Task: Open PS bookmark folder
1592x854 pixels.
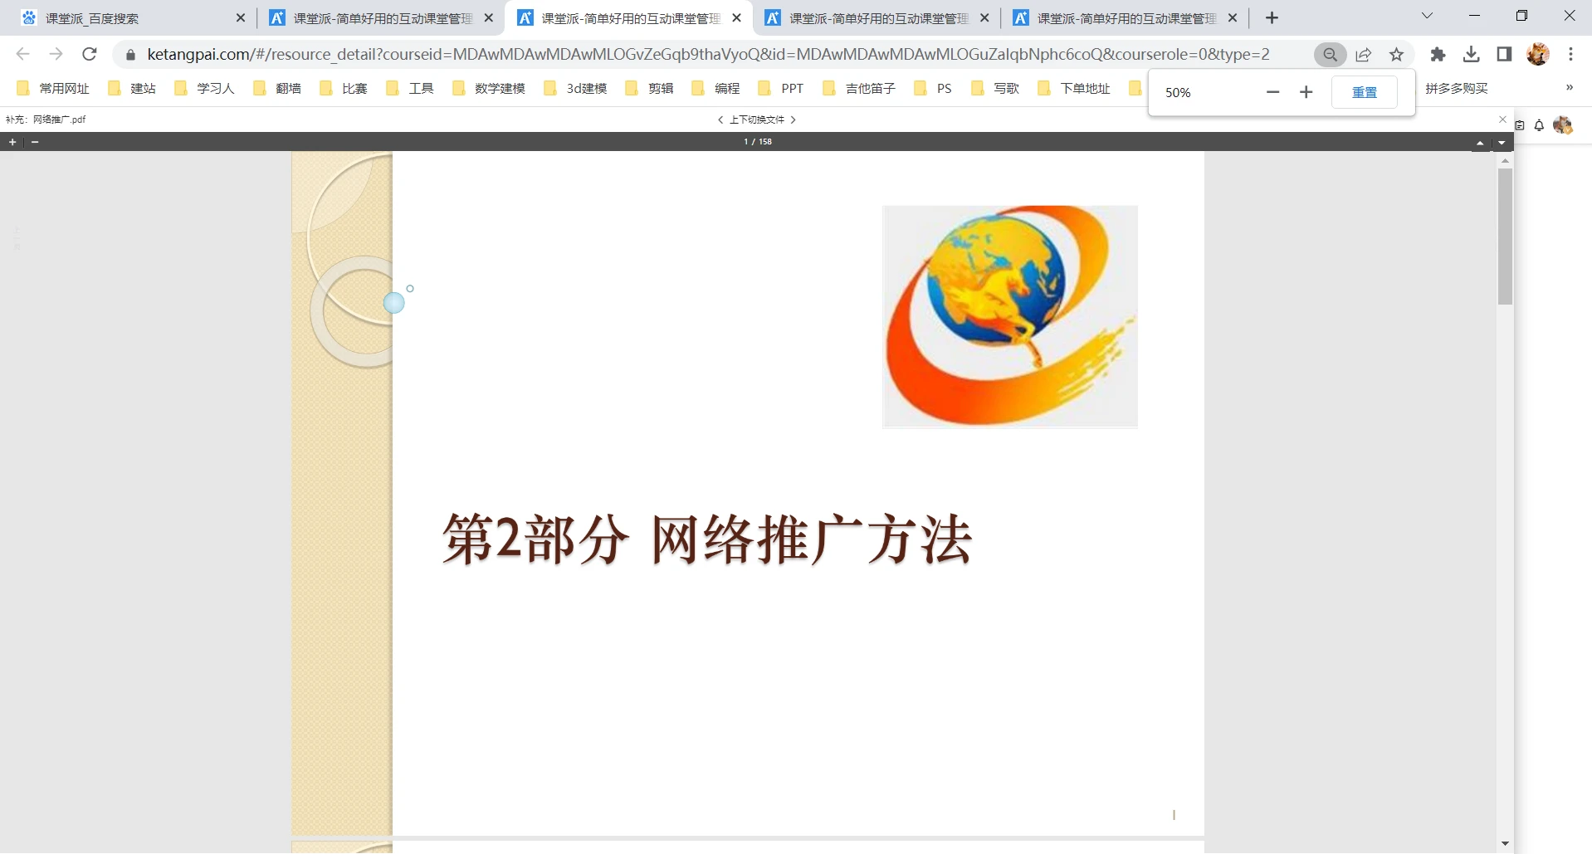Action: pos(933,88)
